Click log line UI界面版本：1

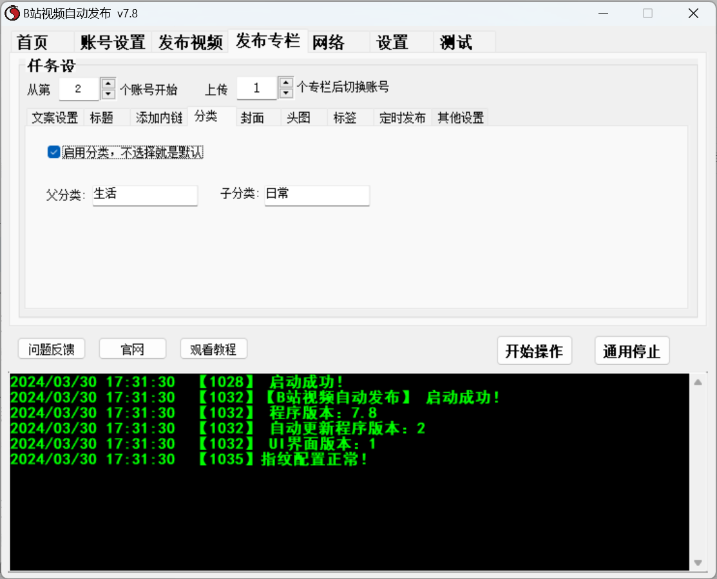click(193, 444)
